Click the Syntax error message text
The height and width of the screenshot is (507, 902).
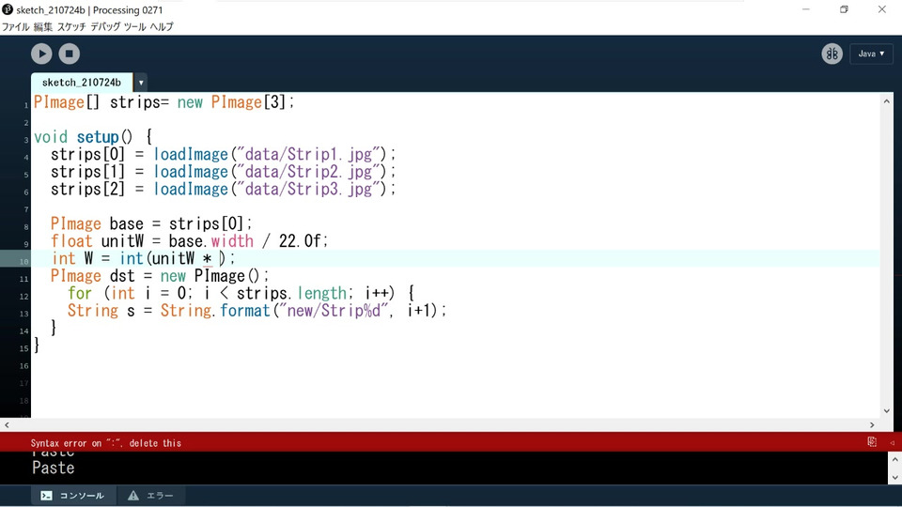click(106, 443)
